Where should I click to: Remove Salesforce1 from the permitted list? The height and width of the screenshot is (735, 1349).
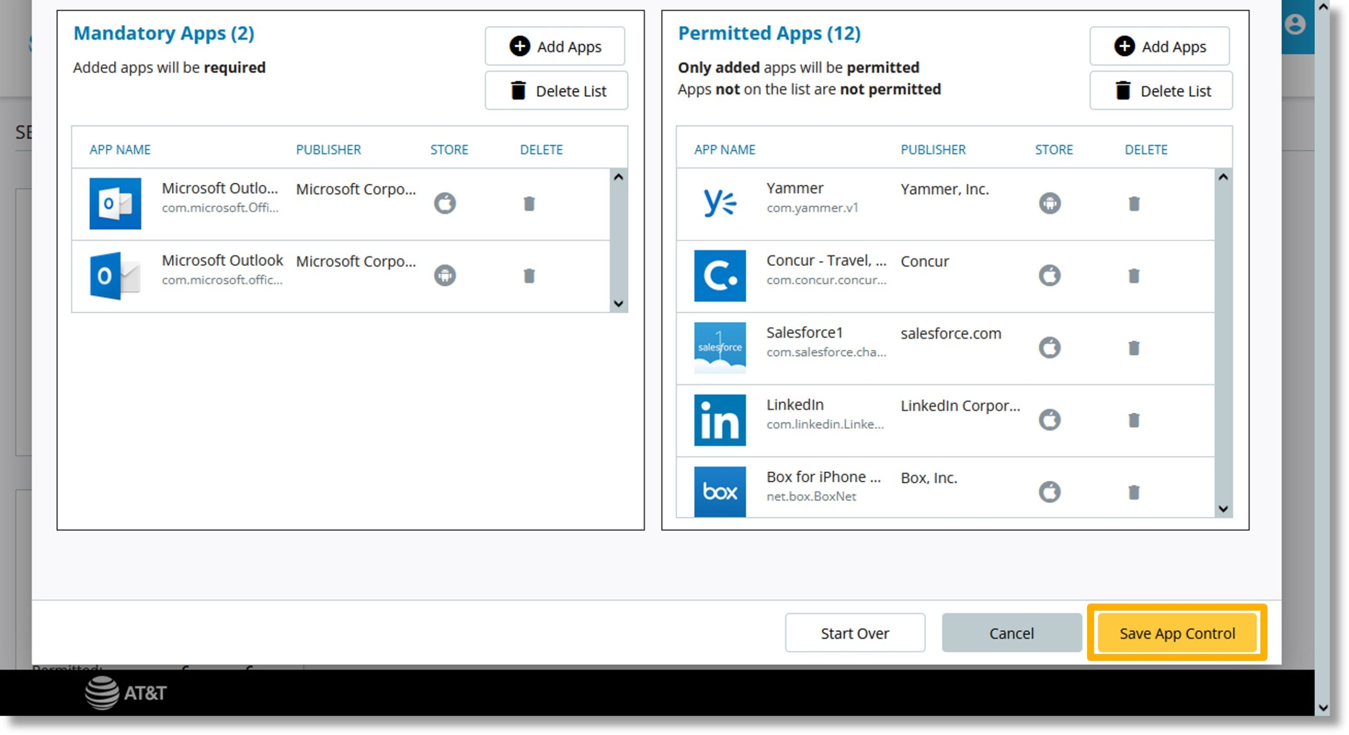(x=1134, y=348)
